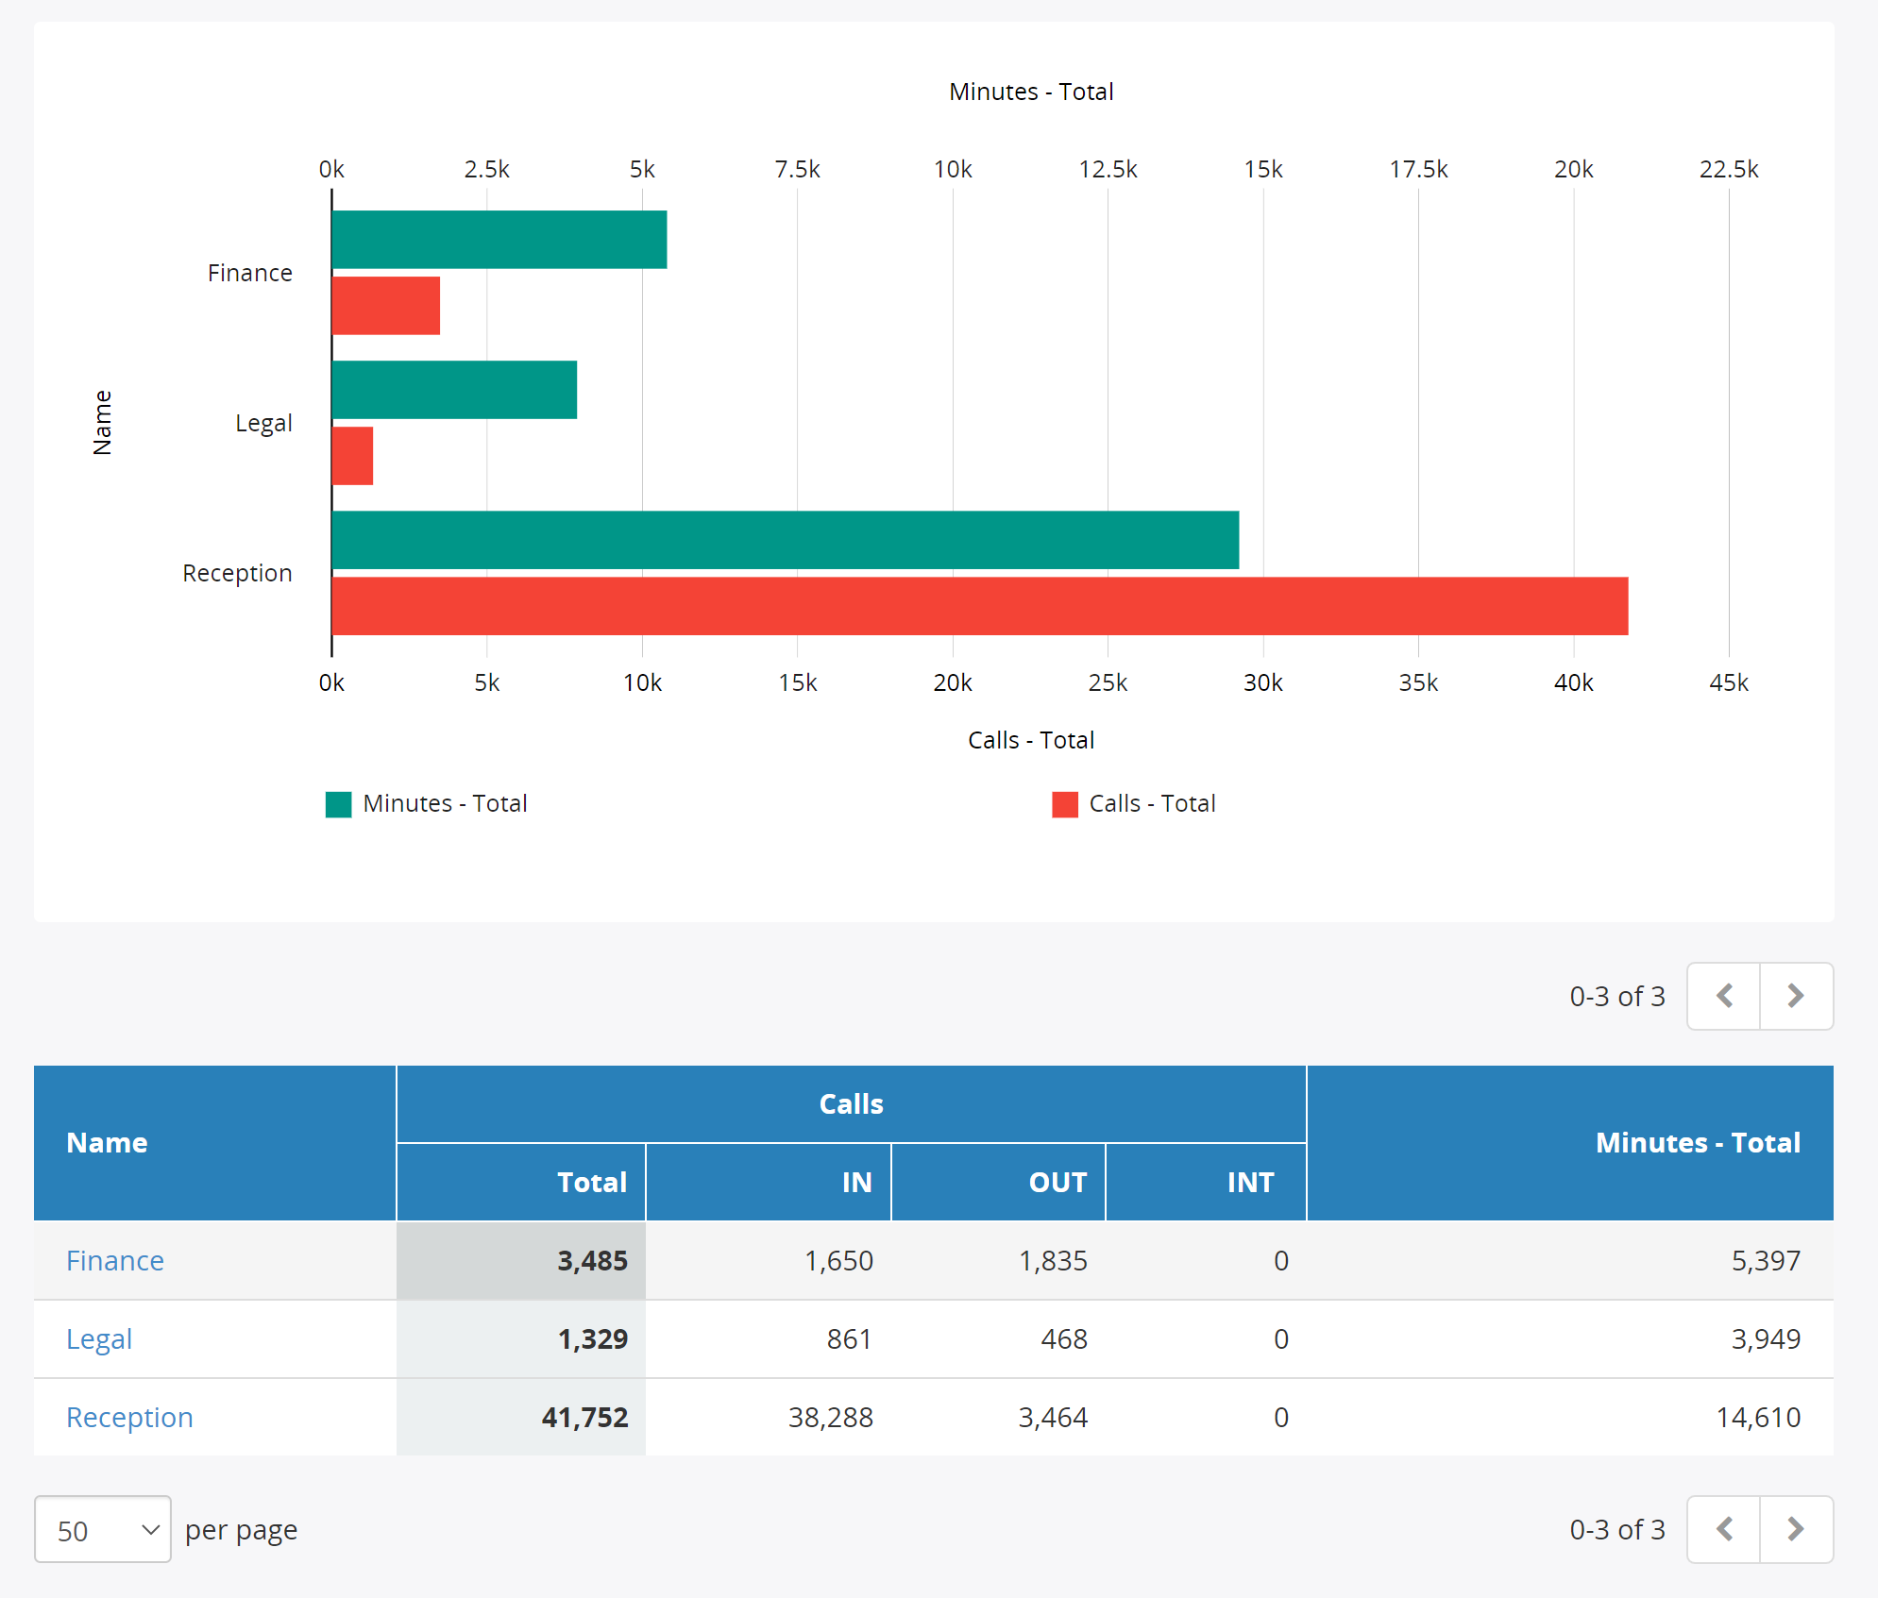This screenshot has width=1878, height=1598.
Task: Click the bottom '0-3 of 3' counter
Action: pos(1617,1529)
